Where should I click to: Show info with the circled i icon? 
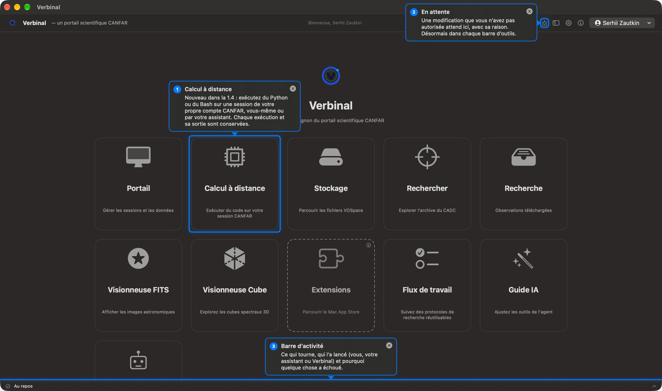tap(581, 23)
